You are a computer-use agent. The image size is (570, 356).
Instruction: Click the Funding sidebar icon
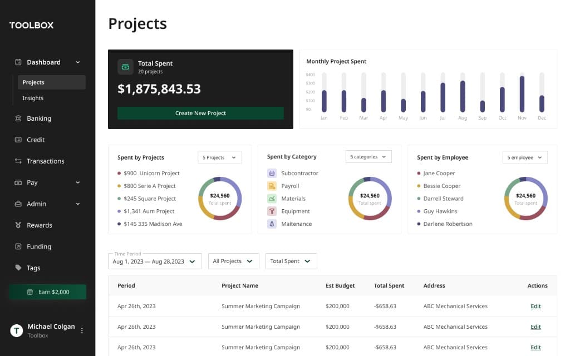coord(18,246)
